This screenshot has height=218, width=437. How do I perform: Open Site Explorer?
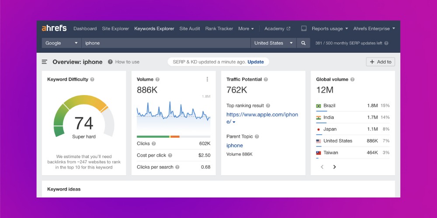click(115, 28)
